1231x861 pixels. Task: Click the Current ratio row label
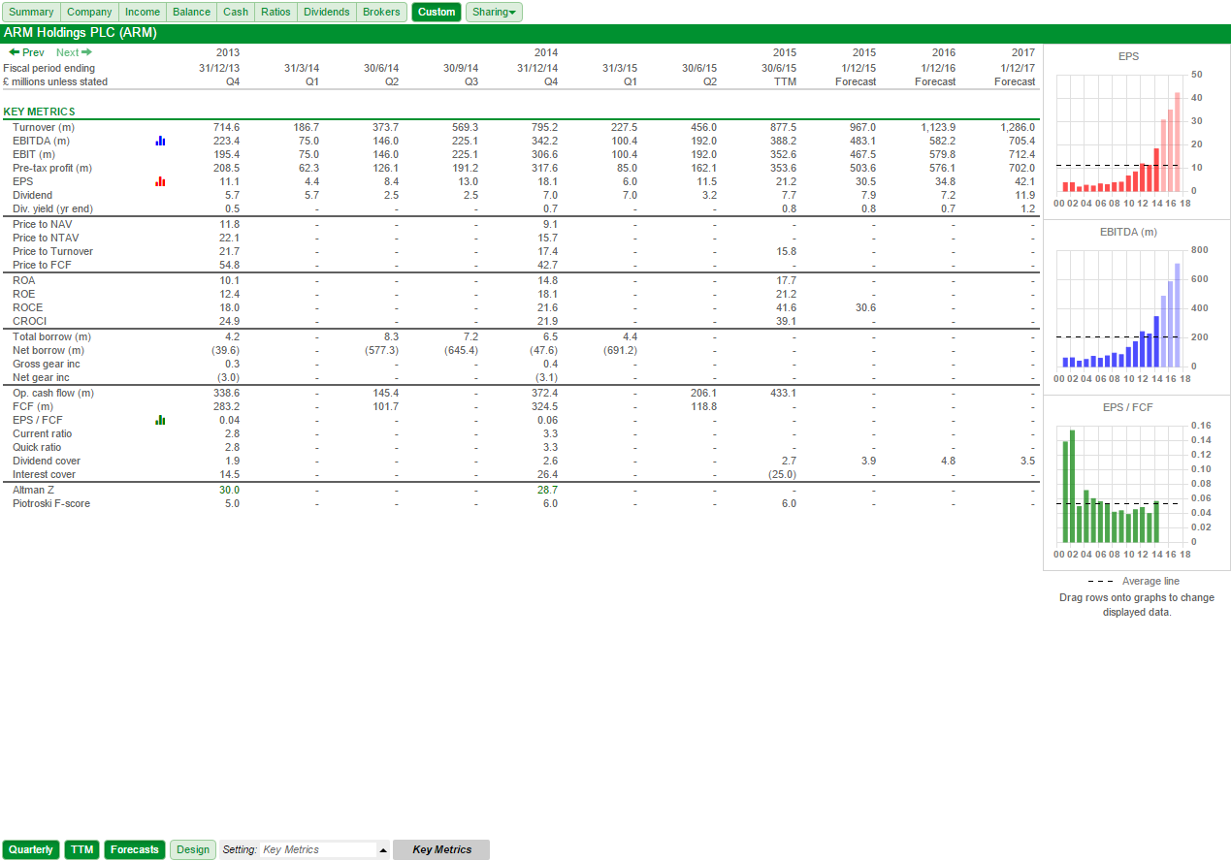(x=43, y=433)
